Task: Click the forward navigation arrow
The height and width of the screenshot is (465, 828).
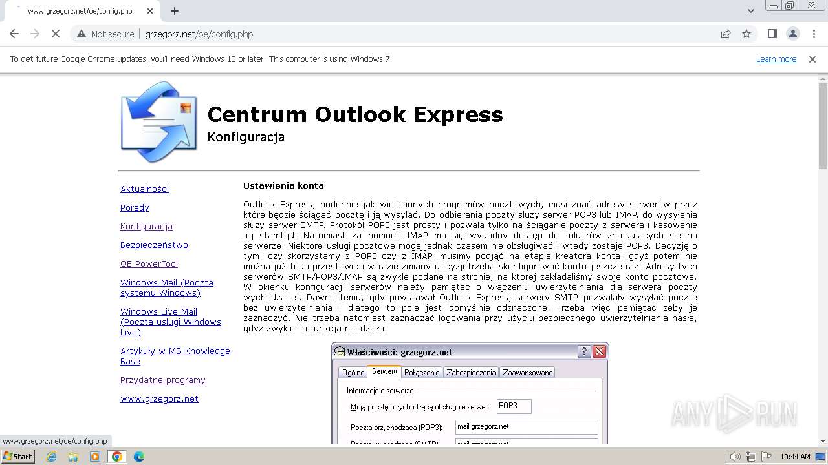Action: click(x=35, y=34)
